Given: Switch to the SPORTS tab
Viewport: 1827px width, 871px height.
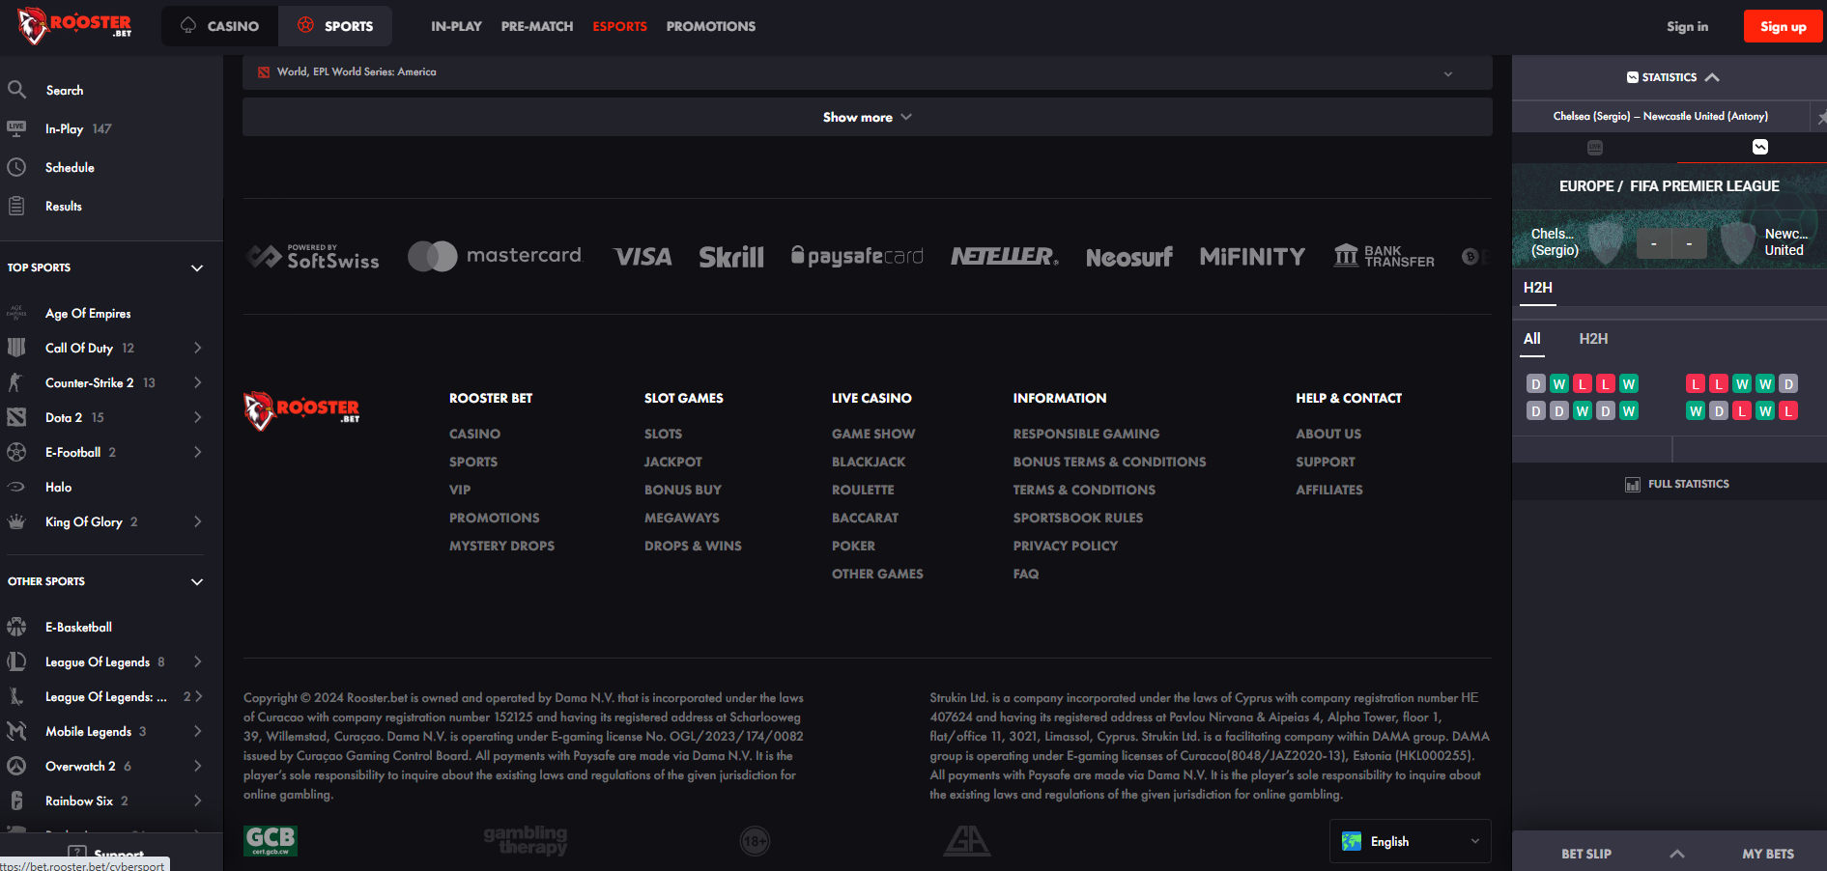Looking at the screenshot, I should [335, 26].
